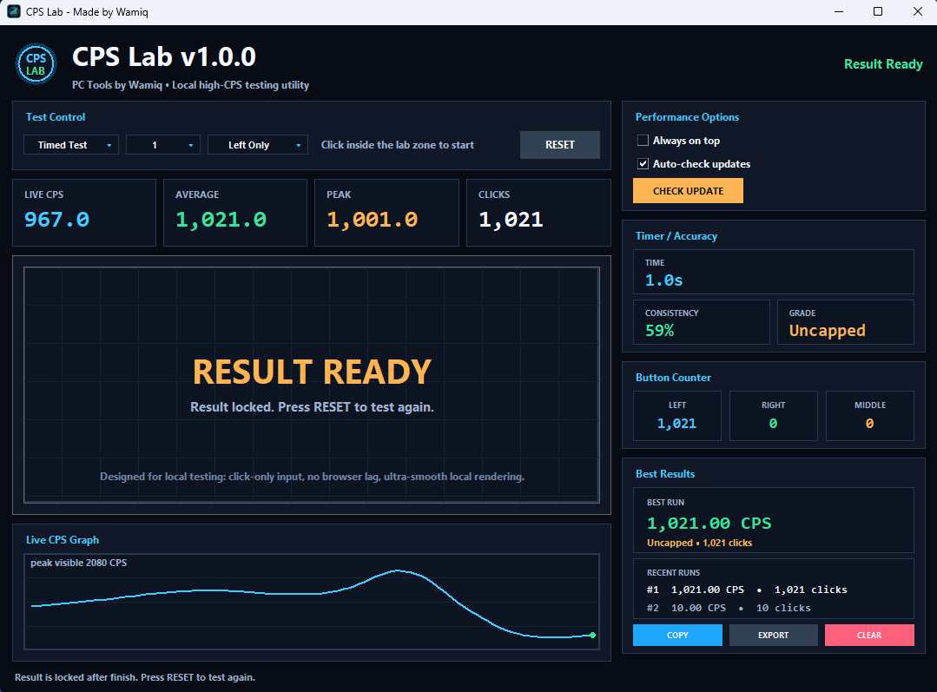Screen dimensions: 937x692
Task: Click 'Uncapped • 1,021 clicks' under Best Run
Action: [700, 543]
